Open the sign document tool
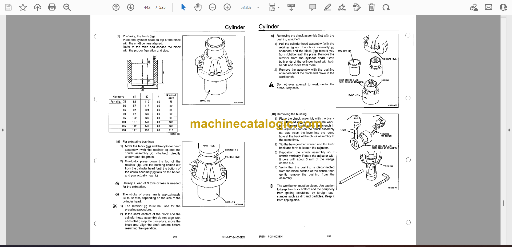Screen dimensions: 512x247 342,7
